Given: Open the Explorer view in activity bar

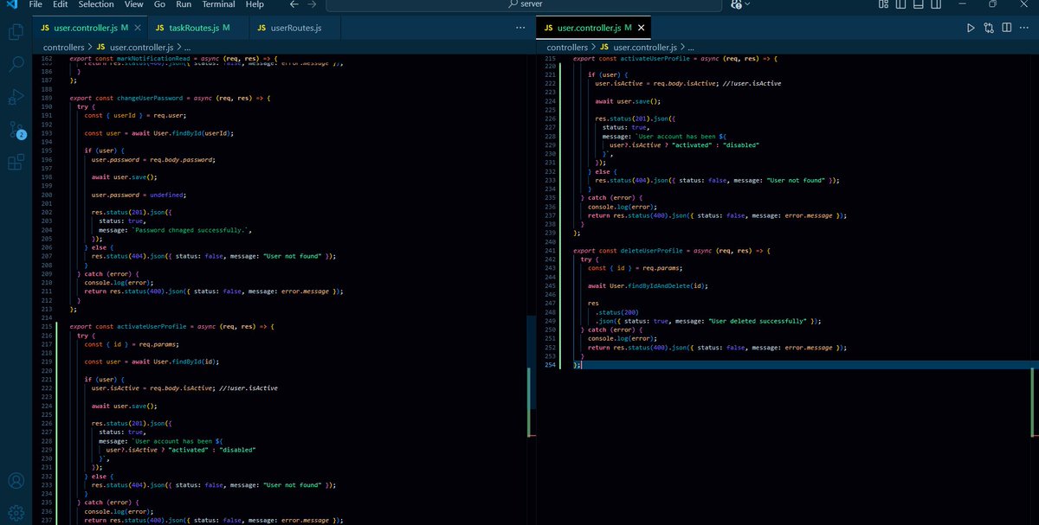Looking at the screenshot, I should tap(16, 32).
